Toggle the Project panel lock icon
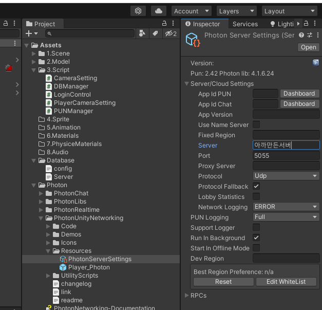The width and height of the screenshot is (322, 310). click(164, 24)
